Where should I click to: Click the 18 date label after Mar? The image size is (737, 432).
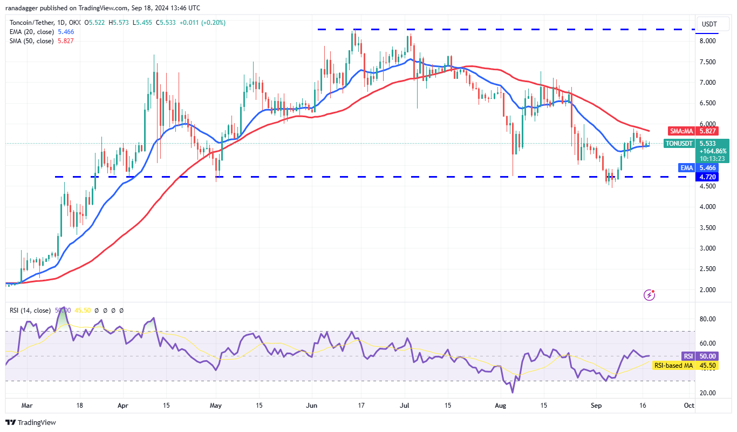click(x=79, y=405)
